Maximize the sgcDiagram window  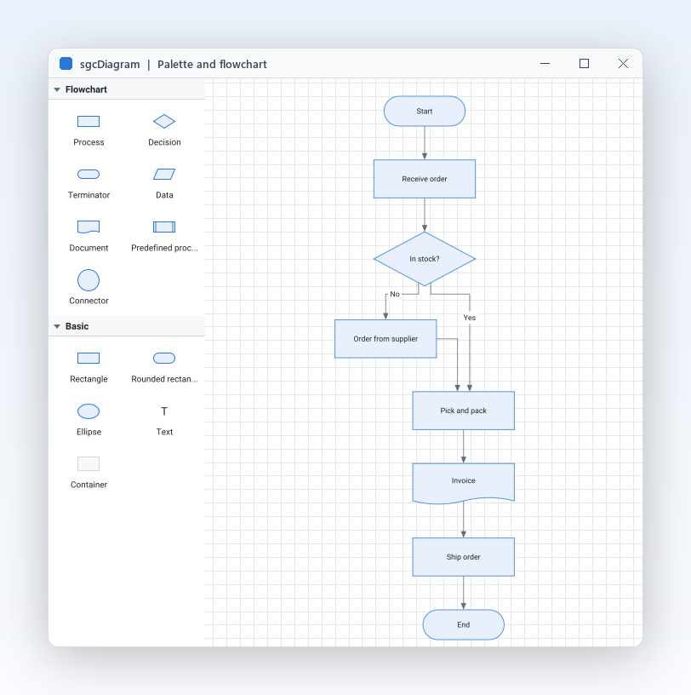click(585, 63)
